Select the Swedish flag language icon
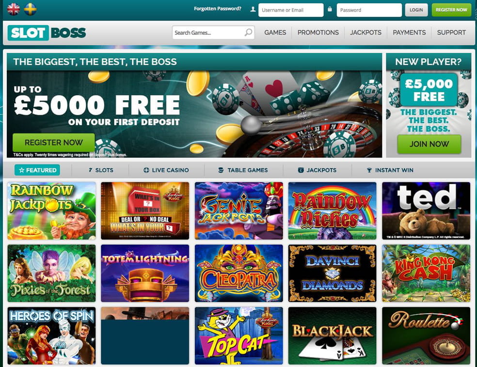The image size is (477, 367). [30, 9]
